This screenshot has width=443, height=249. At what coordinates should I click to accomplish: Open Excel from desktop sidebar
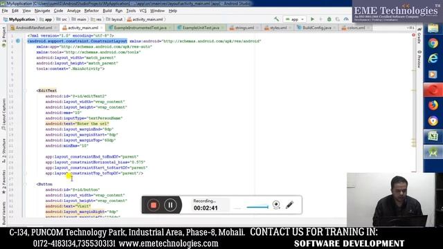433,136
